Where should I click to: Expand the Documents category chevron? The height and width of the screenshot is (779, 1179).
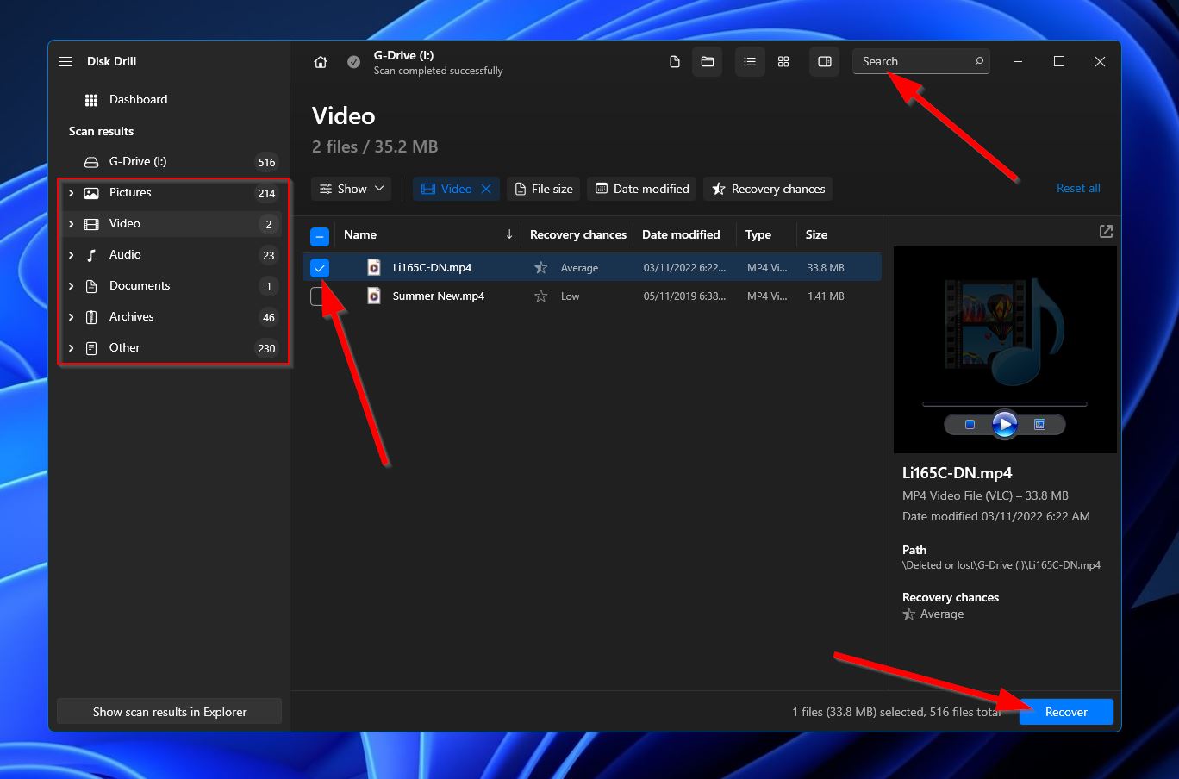pyautogui.click(x=71, y=286)
